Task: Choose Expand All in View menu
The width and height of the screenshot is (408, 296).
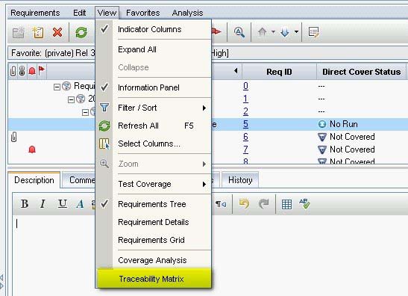Action: [x=154, y=49]
